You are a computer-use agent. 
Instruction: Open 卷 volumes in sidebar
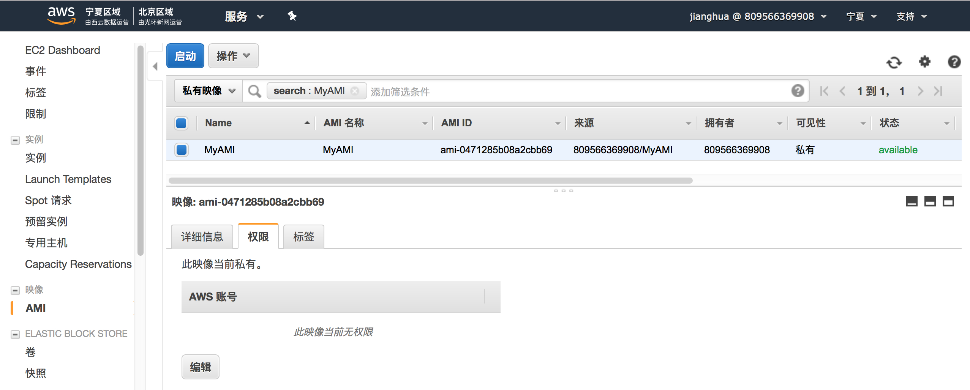pyautogui.click(x=30, y=352)
